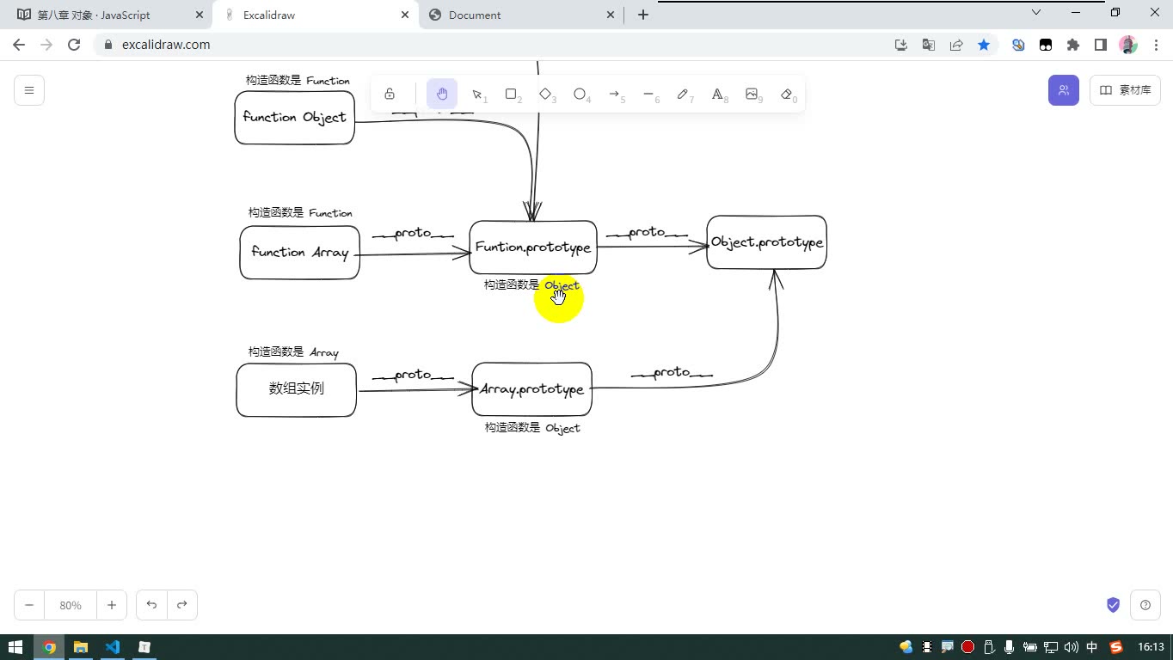
Task: Go back to the previous page
Action: pos(19,45)
